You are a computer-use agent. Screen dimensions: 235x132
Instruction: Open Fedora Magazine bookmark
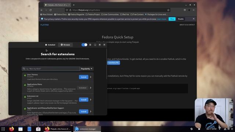pyautogui.click(x=76, y=14)
